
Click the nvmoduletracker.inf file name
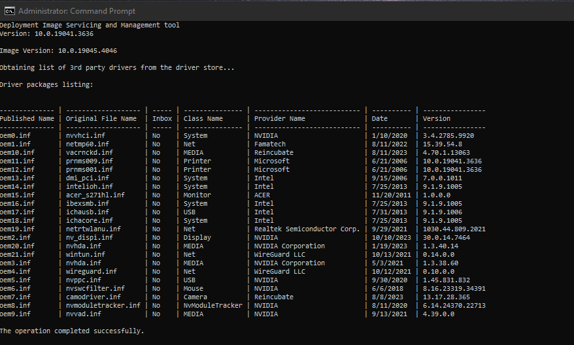tap(103, 306)
